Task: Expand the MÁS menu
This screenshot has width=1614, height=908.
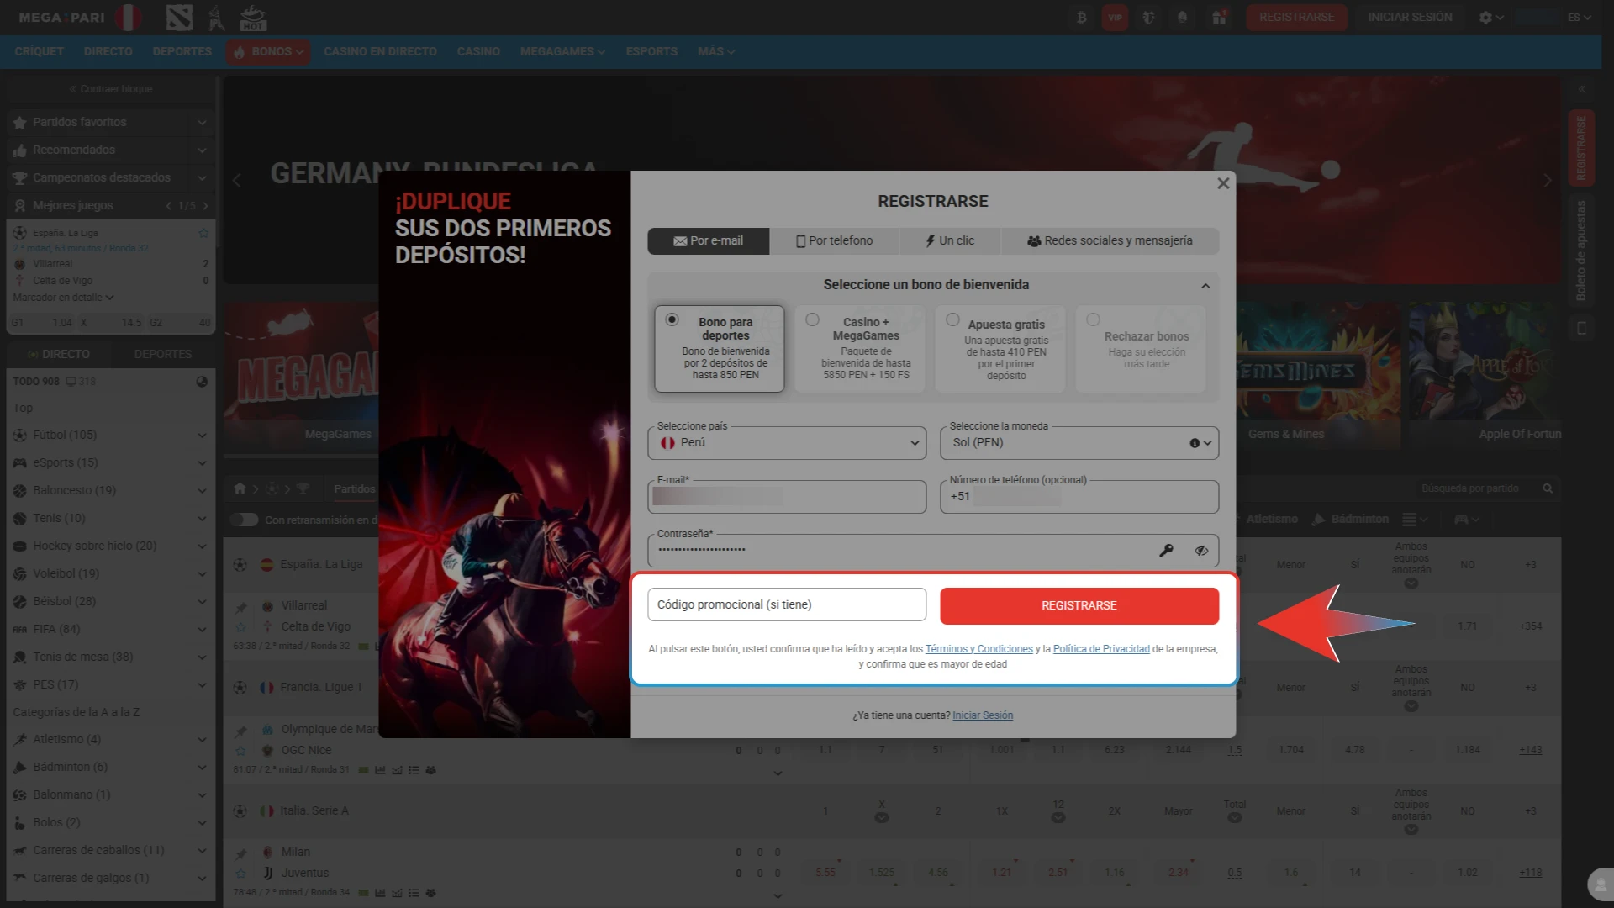Action: click(x=716, y=52)
